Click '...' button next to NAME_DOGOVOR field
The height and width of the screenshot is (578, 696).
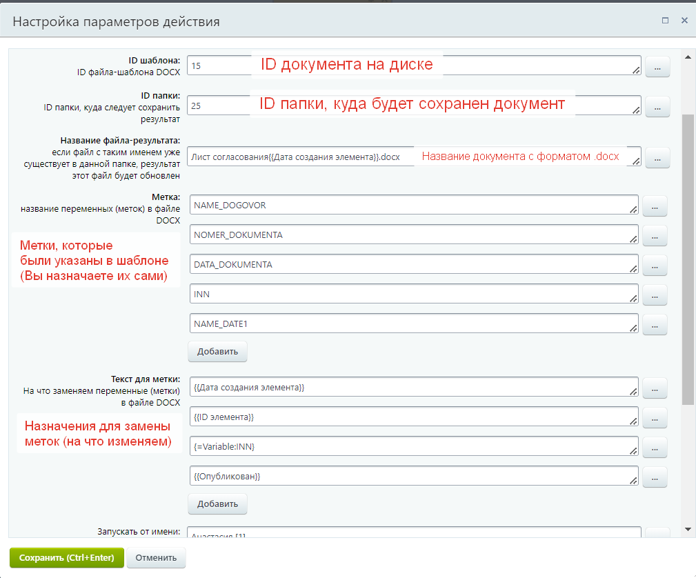655,206
